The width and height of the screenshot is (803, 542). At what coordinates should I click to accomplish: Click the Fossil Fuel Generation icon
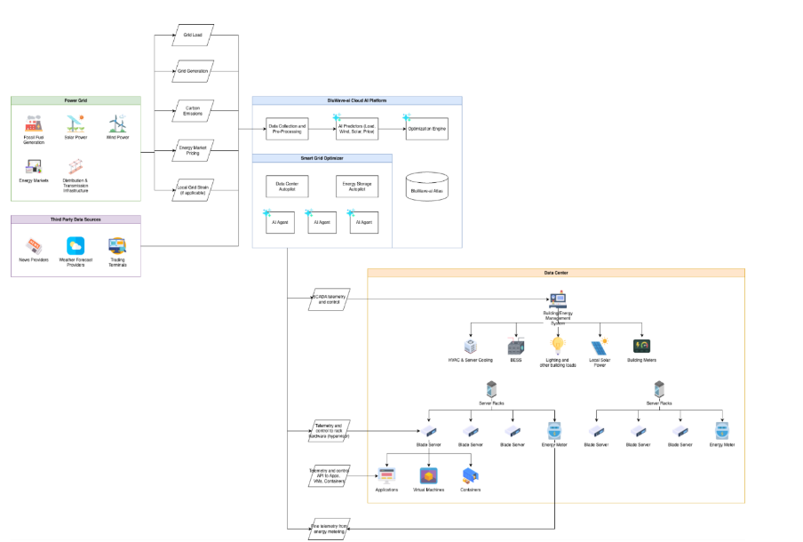coord(35,124)
